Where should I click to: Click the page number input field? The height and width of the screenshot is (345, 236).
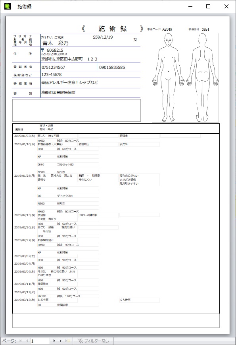click(x=40, y=341)
